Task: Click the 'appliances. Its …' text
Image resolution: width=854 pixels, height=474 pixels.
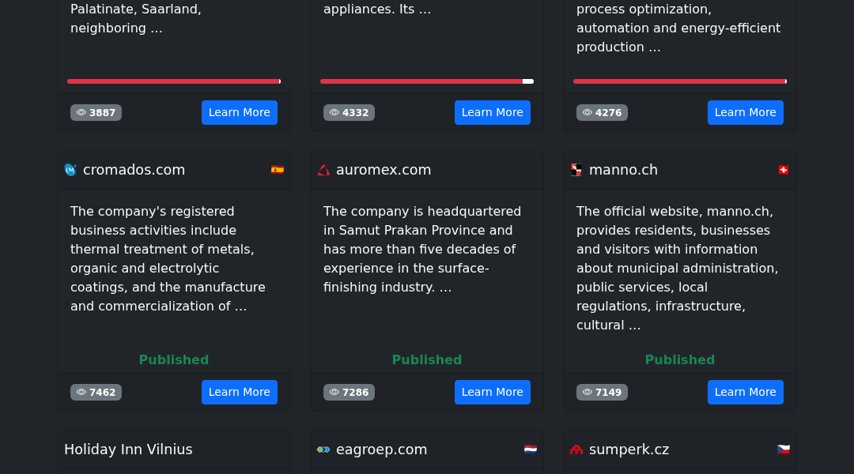Action: pyautogui.click(x=377, y=9)
